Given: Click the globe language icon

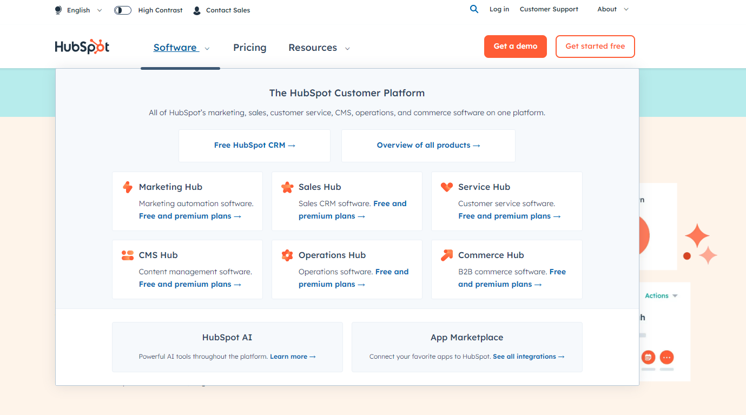Looking at the screenshot, I should [x=58, y=10].
